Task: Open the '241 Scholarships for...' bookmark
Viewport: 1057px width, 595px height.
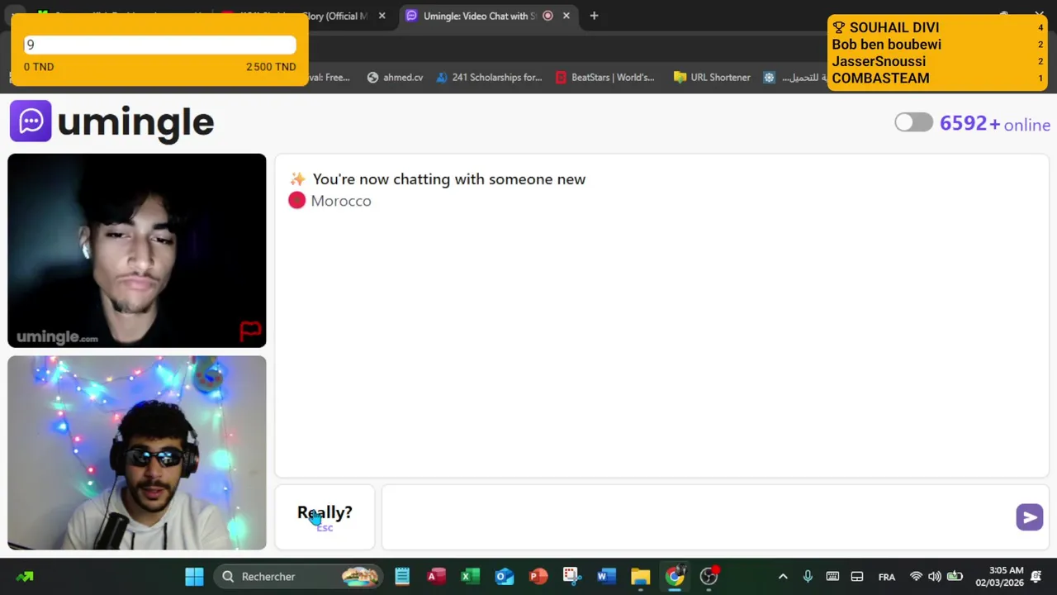Action: [x=489, y=77]
